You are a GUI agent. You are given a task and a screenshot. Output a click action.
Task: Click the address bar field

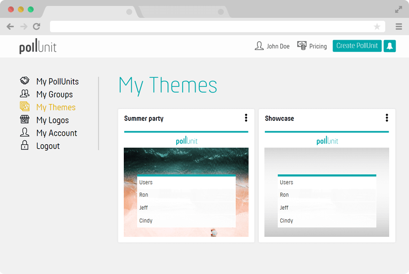(217, 26)
